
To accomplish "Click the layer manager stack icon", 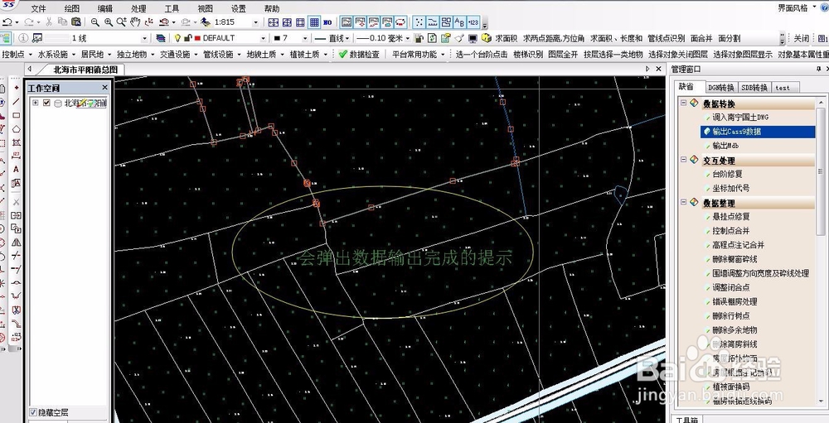I will (x=162, y=38).
